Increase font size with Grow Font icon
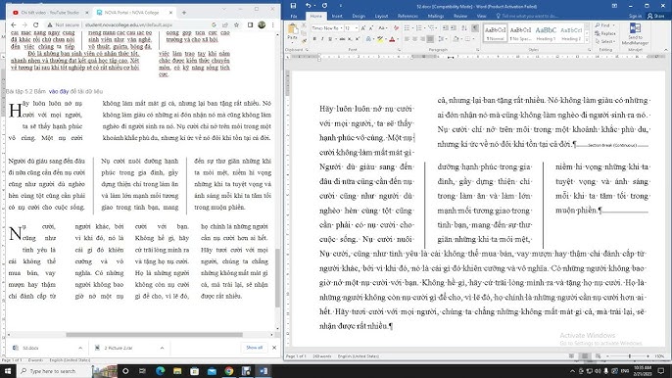The width and height of the screenshot is (672, 378). [363, 27]
